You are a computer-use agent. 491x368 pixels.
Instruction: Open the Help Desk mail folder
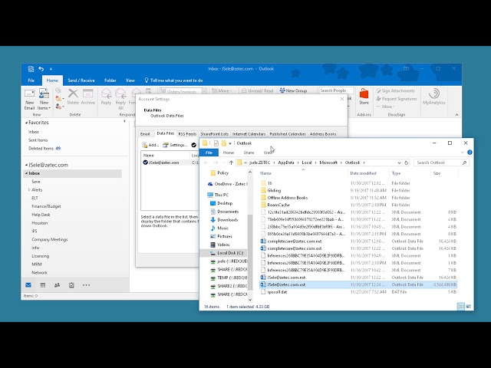(x=41, y=215)
